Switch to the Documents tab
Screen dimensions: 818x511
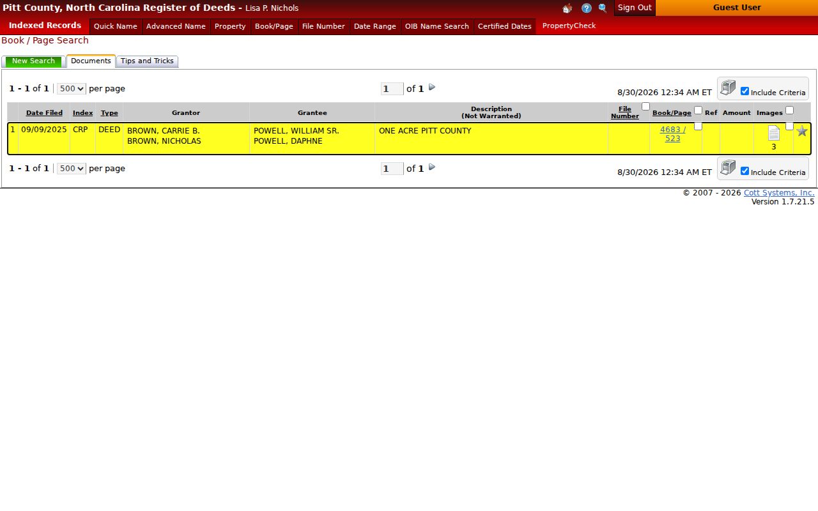coord(91,61)
